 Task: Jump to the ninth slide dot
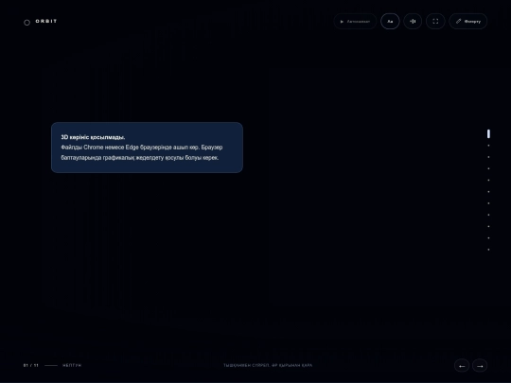(488, 226)
